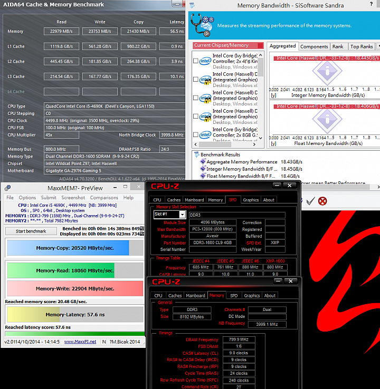This screenshot has width=380, height=389.
Task: Open the CPU tab in lower CPU-Z window
Action: tap(158, 296)
